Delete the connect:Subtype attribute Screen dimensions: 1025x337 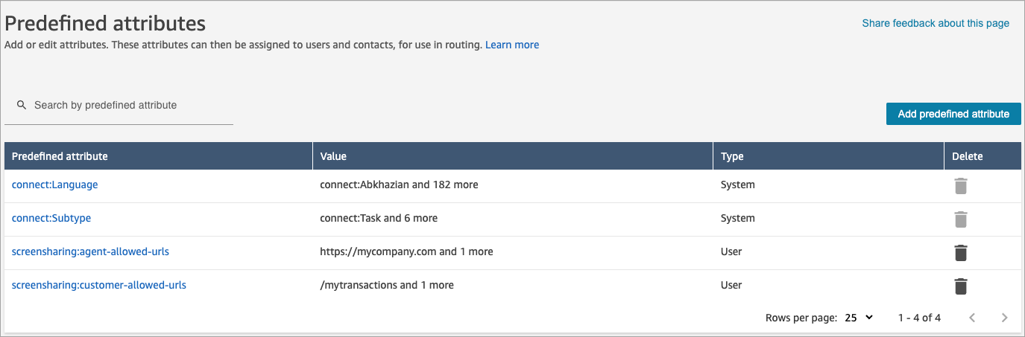[x=961, y=219]
